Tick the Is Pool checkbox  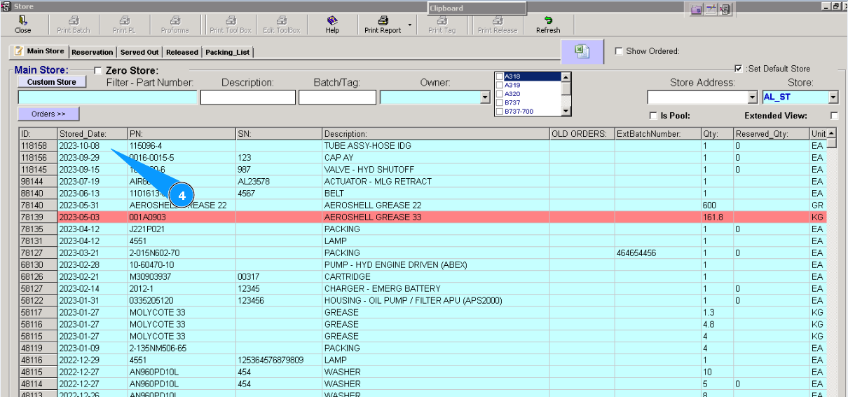click(654, 116)
